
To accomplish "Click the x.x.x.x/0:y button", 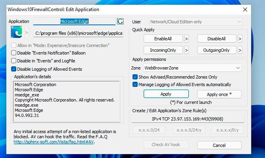I will (228, 130).
